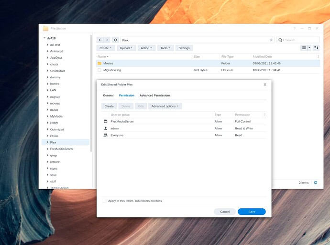This screenshot has height=245, width=330.
Task: Go forward with the right arrow navigation button
Action: [x=107, y=40]
